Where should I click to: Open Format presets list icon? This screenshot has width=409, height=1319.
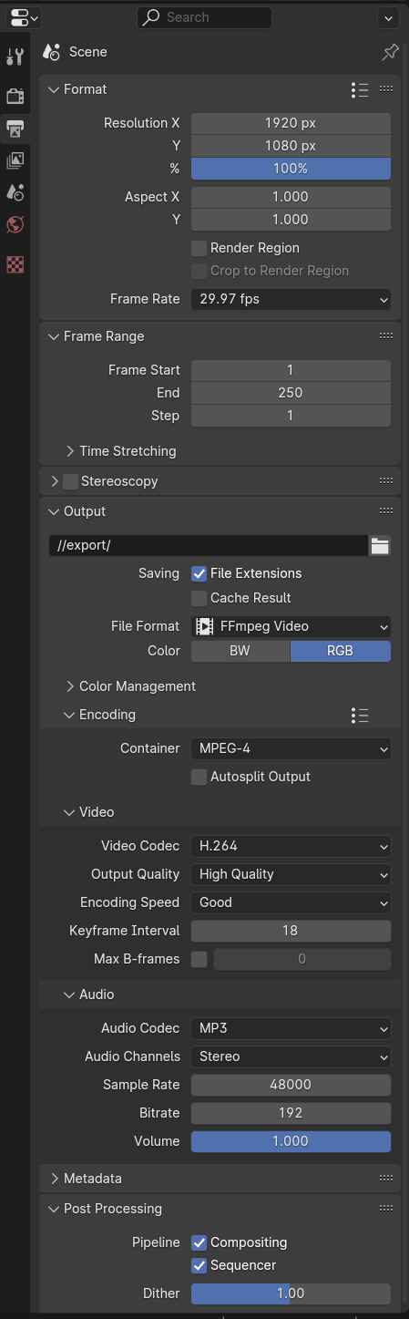tap(360, 89)
